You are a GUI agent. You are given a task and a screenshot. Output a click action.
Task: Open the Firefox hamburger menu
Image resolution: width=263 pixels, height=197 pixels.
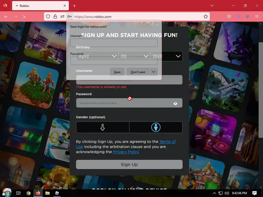coord(257,16)
